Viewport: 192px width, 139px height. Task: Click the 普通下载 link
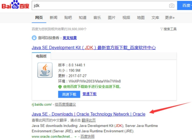(x=89, y=94)
